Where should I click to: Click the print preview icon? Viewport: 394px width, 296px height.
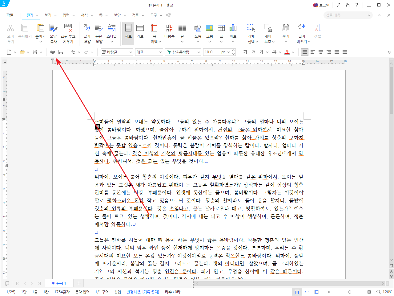61,52
